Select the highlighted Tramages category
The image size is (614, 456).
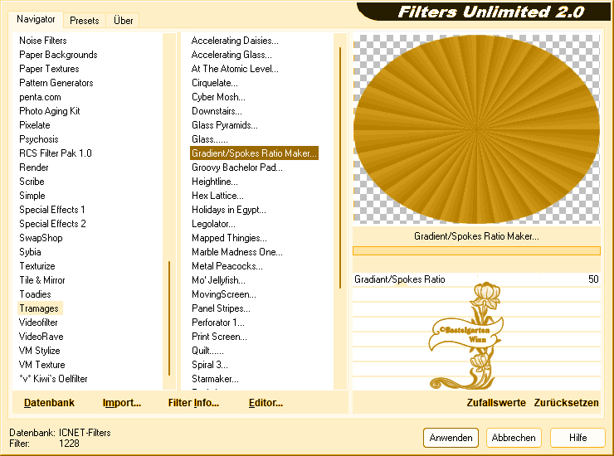(x=39, y=308)
